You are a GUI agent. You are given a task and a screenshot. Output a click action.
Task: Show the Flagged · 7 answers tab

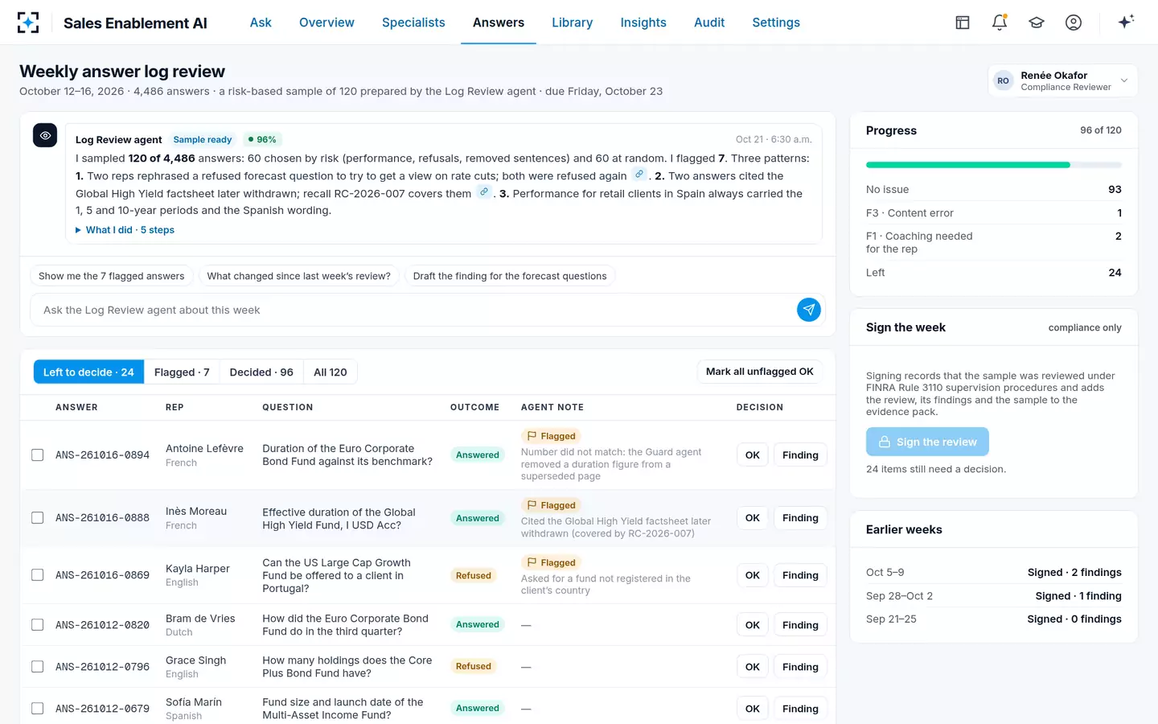182,372
